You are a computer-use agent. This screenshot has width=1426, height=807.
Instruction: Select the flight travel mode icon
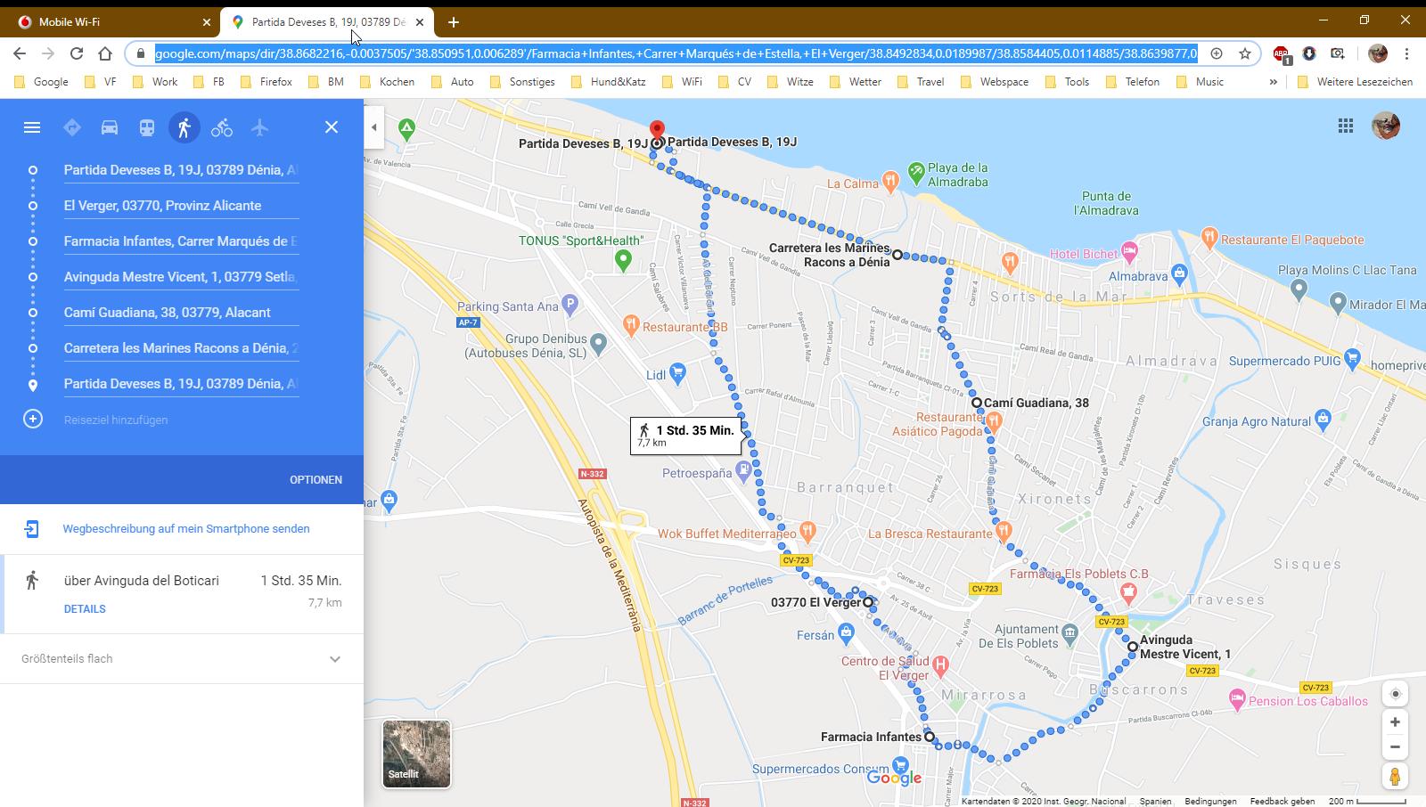click(x=259, y=127)
